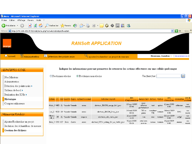The height and width of the screenshot is (144, 192).
Task: Click the browser Home icon
Action: pyautogui.click(x=41, y=26)
